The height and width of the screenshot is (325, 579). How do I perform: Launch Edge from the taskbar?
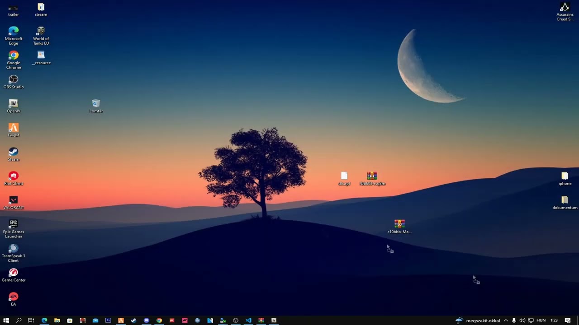click(44, 320)
